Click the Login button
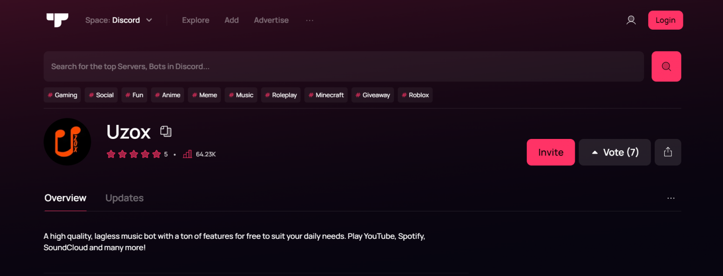Viewport: 723px width, 276px height. 665,20
